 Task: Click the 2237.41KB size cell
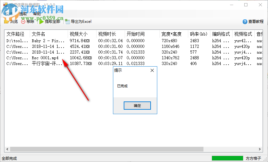coord(80,52)
